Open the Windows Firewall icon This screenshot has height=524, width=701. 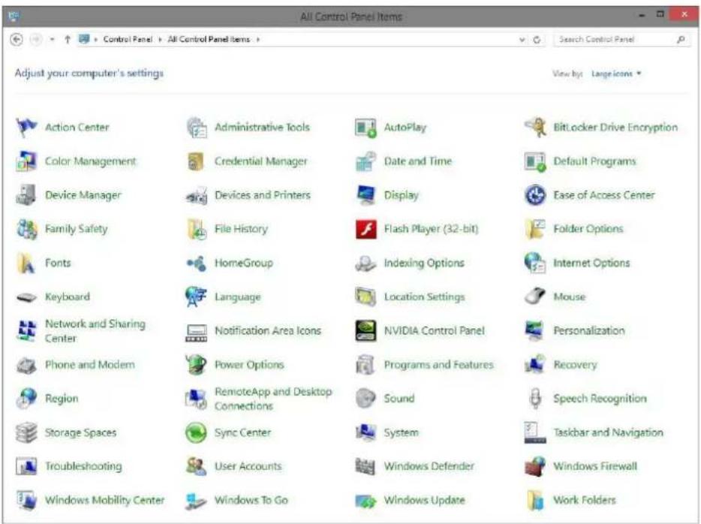tap(534, 466)
